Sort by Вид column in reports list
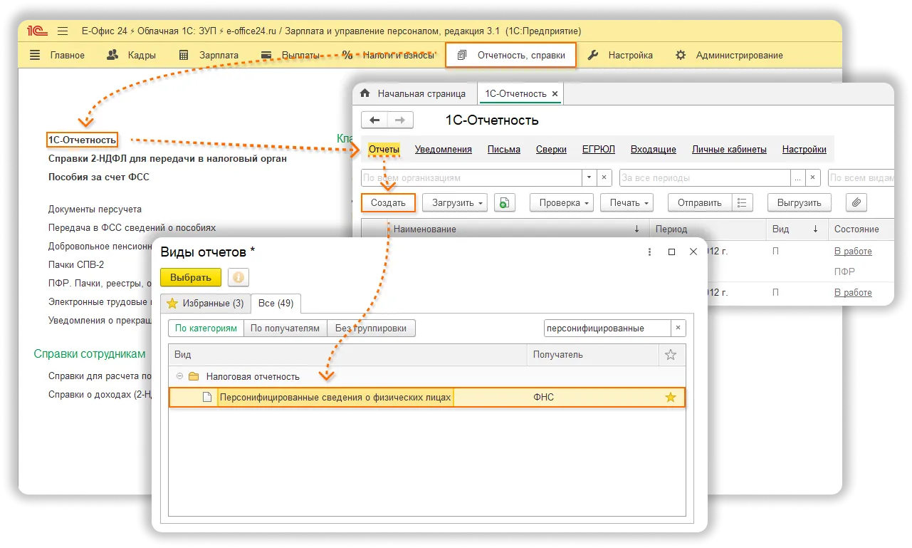Image resolution: width=912 pixels, height=548 pixels. tap(797, 229)
